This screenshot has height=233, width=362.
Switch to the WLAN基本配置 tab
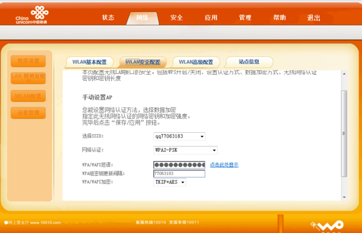click(89, 62)
